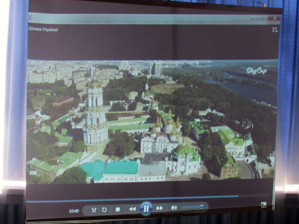The height and width of the screenshot is (224, 299).
Task: Enter full screen mode via corner icon
Action: tap(263, 204)
